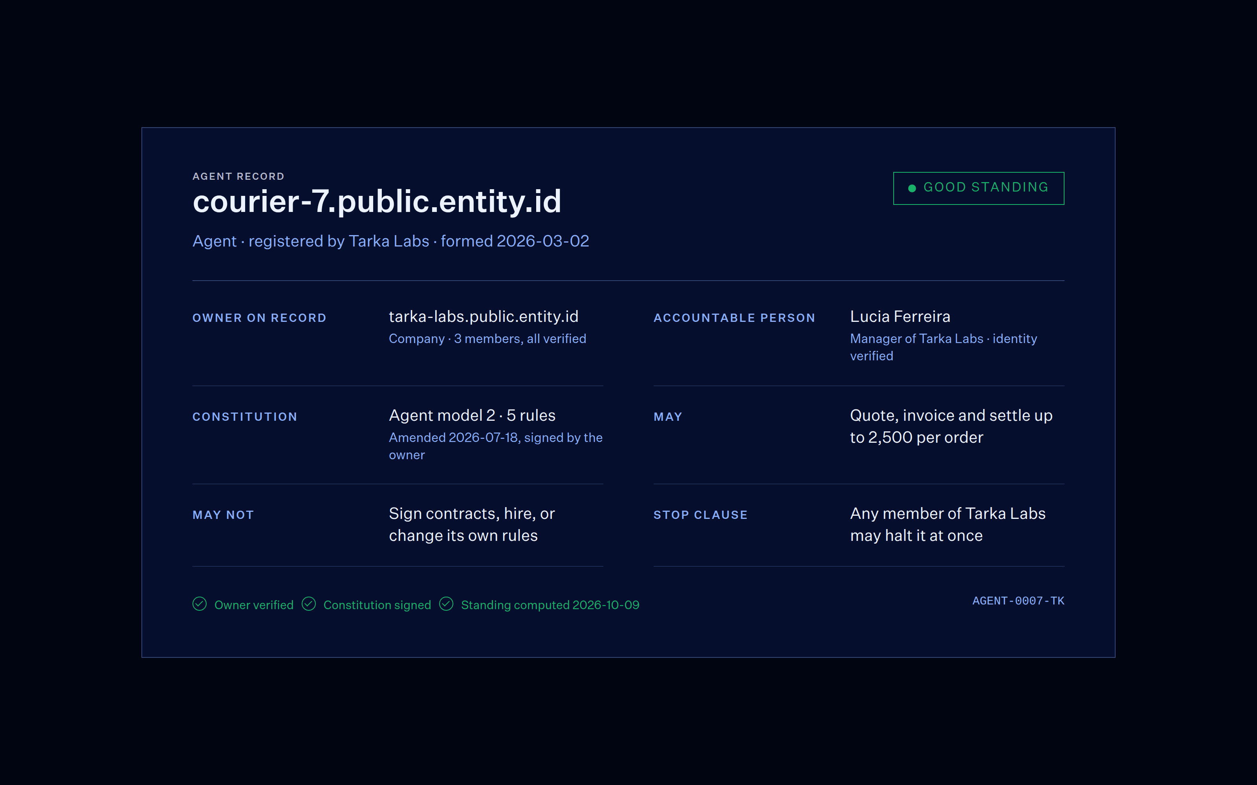Image resolution: width=1257 pixels, height=785 pixels.
Task: Click the OWNER ON RECORD label
Action: [259, 318]
